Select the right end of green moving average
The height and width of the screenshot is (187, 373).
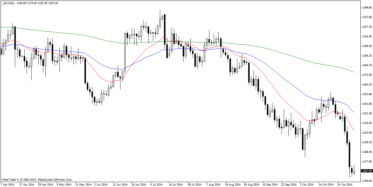pyautogui.click(x=354, y=72)
